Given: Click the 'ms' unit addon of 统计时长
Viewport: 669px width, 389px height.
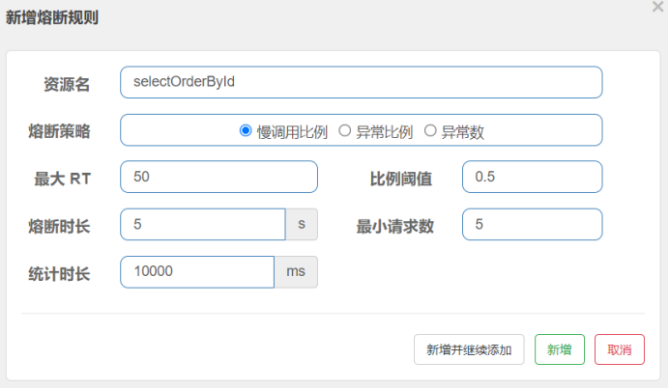Looking at the screenshot, I should coord(296,272).
